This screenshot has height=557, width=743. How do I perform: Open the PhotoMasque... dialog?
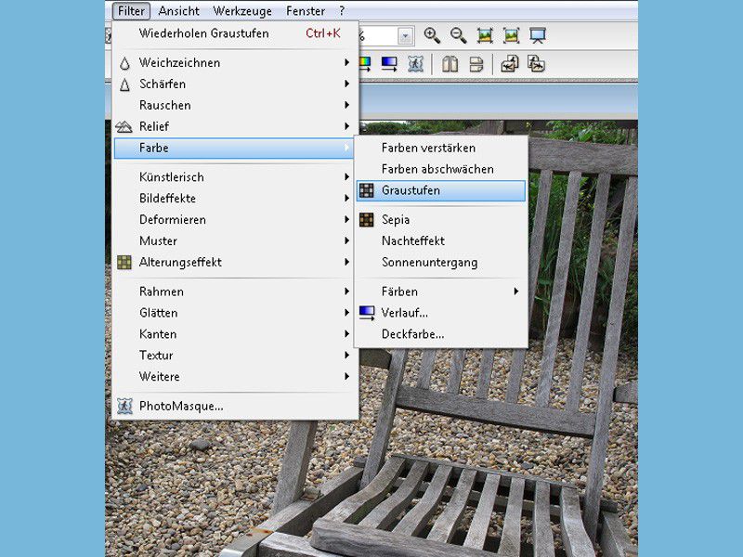tap(235, 406)
